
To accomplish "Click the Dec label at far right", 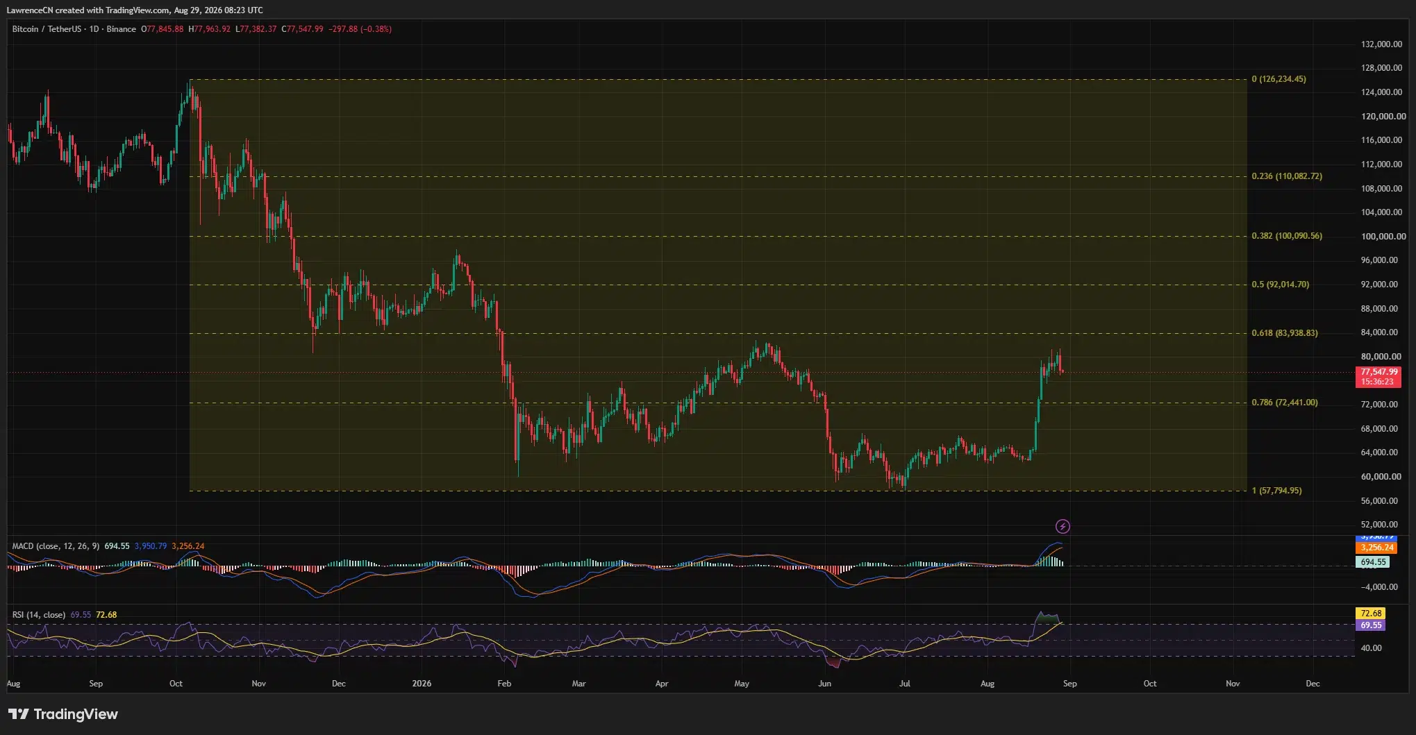I will 1313,684.
